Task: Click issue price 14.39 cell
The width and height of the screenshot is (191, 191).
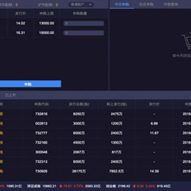Action: click(x=154, y=171)
